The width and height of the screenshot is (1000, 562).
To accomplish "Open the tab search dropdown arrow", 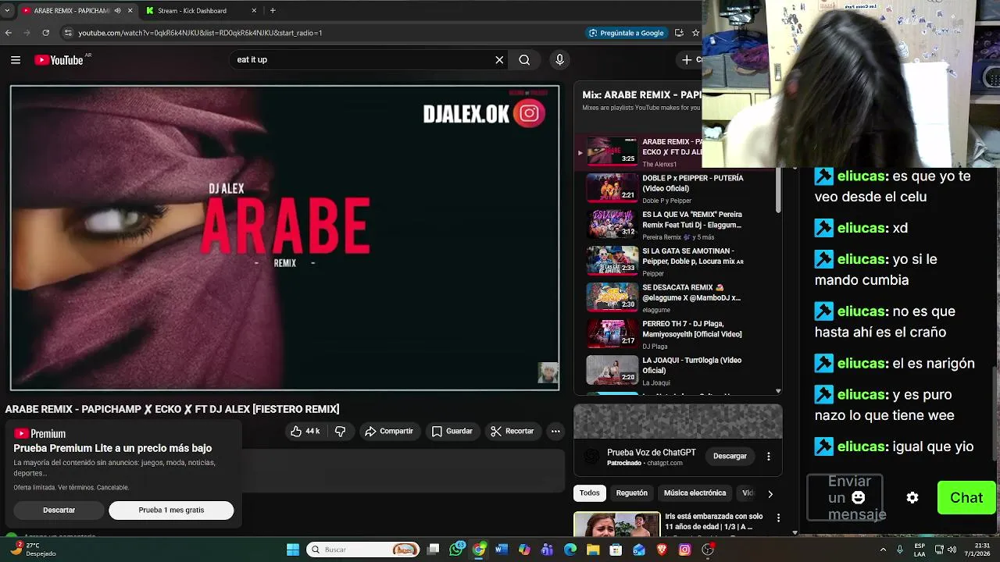I will [x=7, y=11].
